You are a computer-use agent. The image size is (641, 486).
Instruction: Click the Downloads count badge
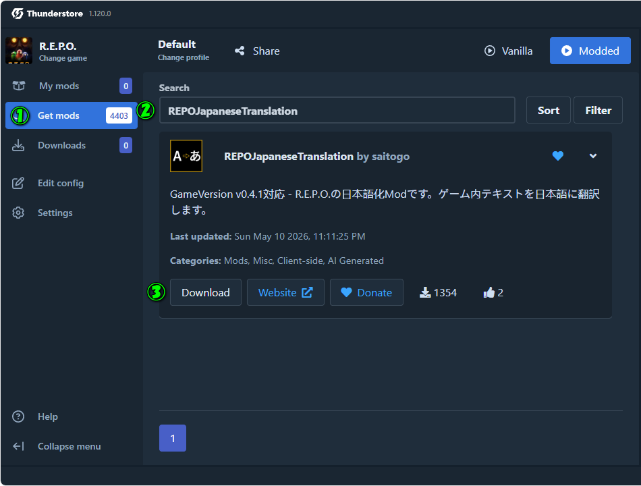coord(126,145)
